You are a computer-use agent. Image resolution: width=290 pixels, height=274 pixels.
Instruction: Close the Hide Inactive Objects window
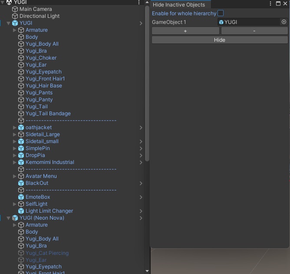click(285, 3)
